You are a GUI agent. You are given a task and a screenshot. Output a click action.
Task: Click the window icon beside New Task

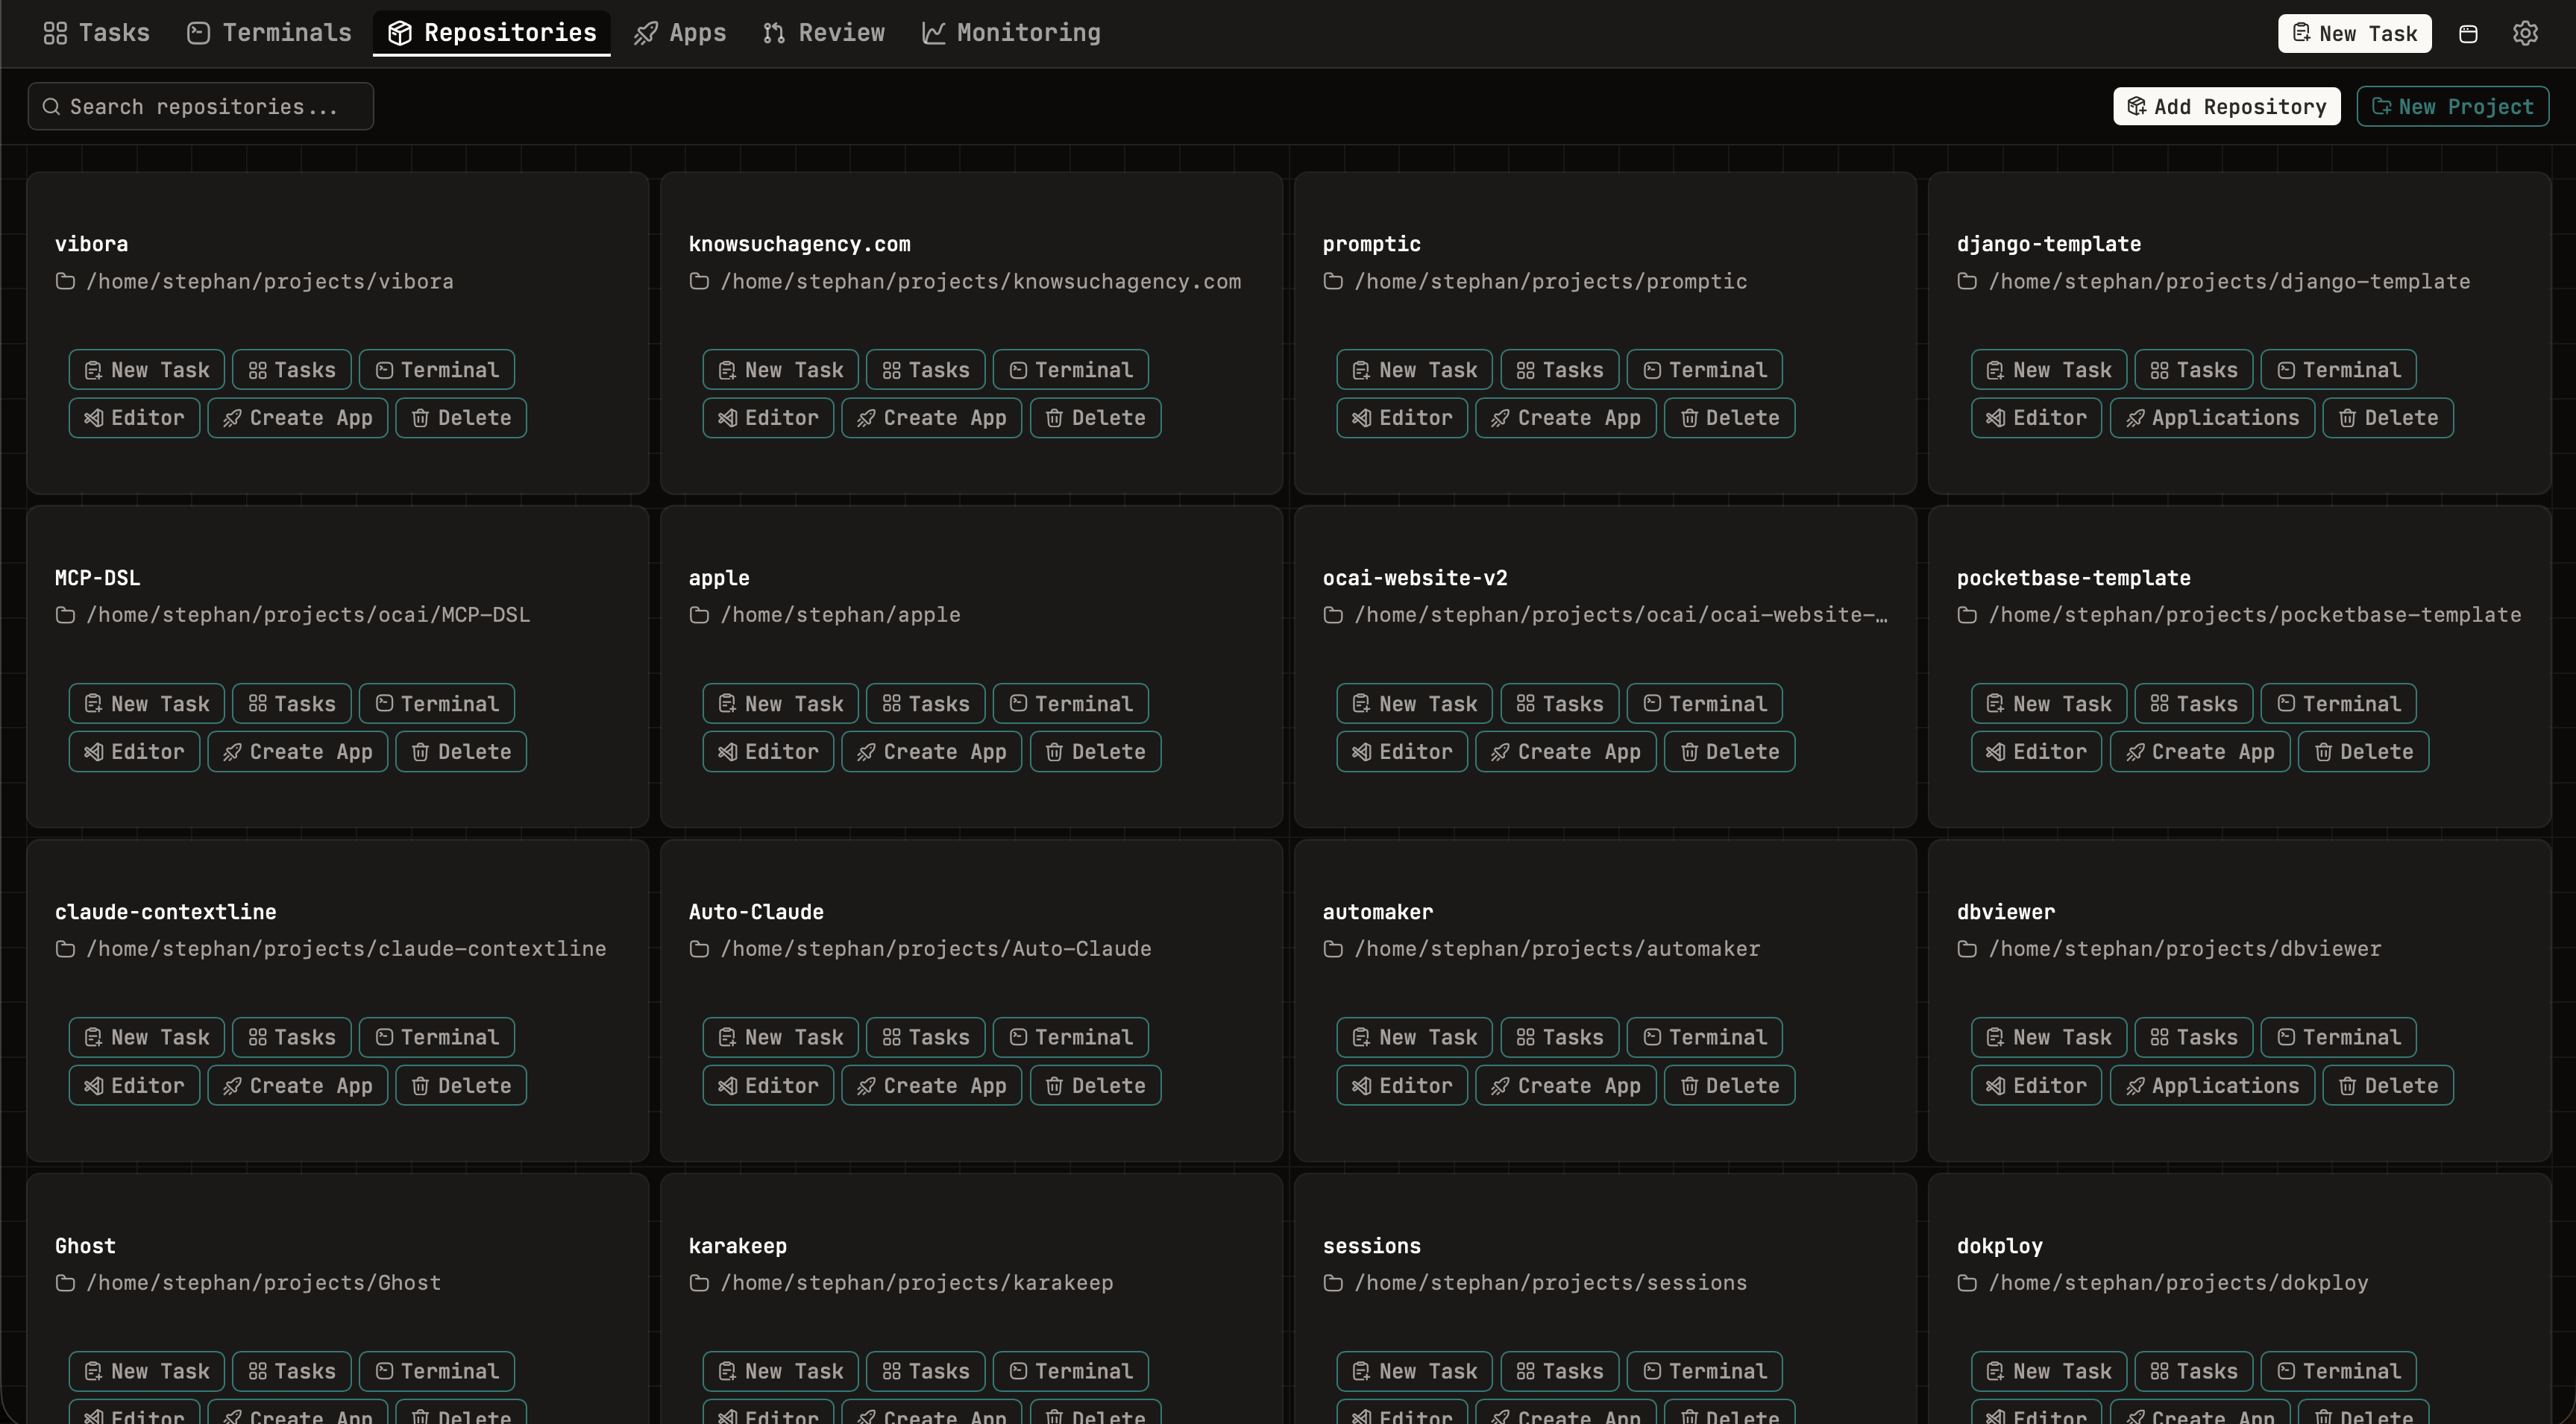[x=2468, y=33]
